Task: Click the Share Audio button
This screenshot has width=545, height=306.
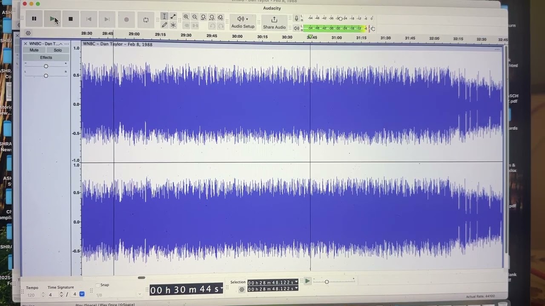Action: pos(274,23)
